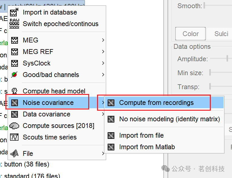Click the Data covariance matrix icon
232x178 pixels.
click(x=15, y=114)
